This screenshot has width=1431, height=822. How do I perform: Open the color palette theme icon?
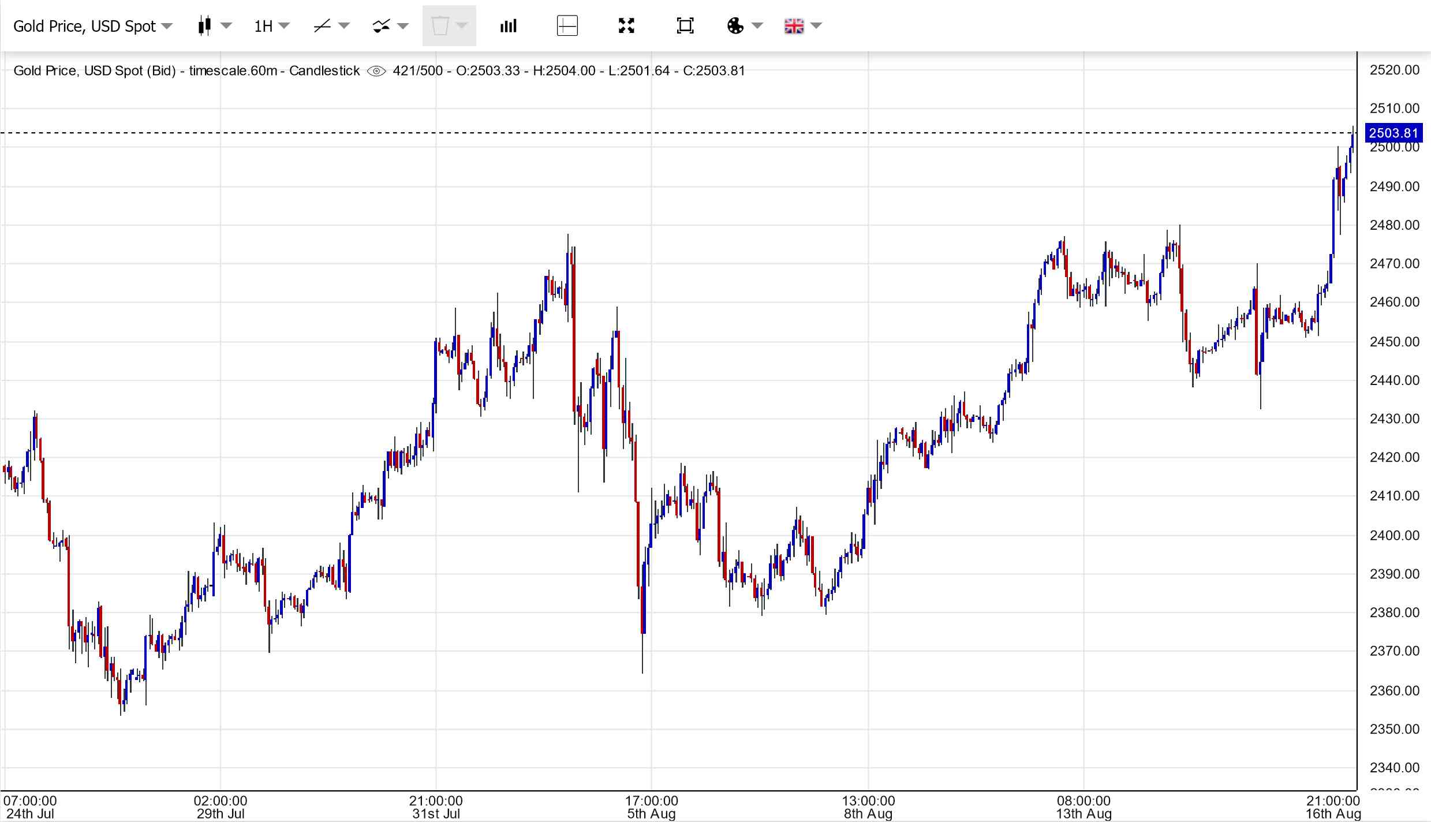735,26
